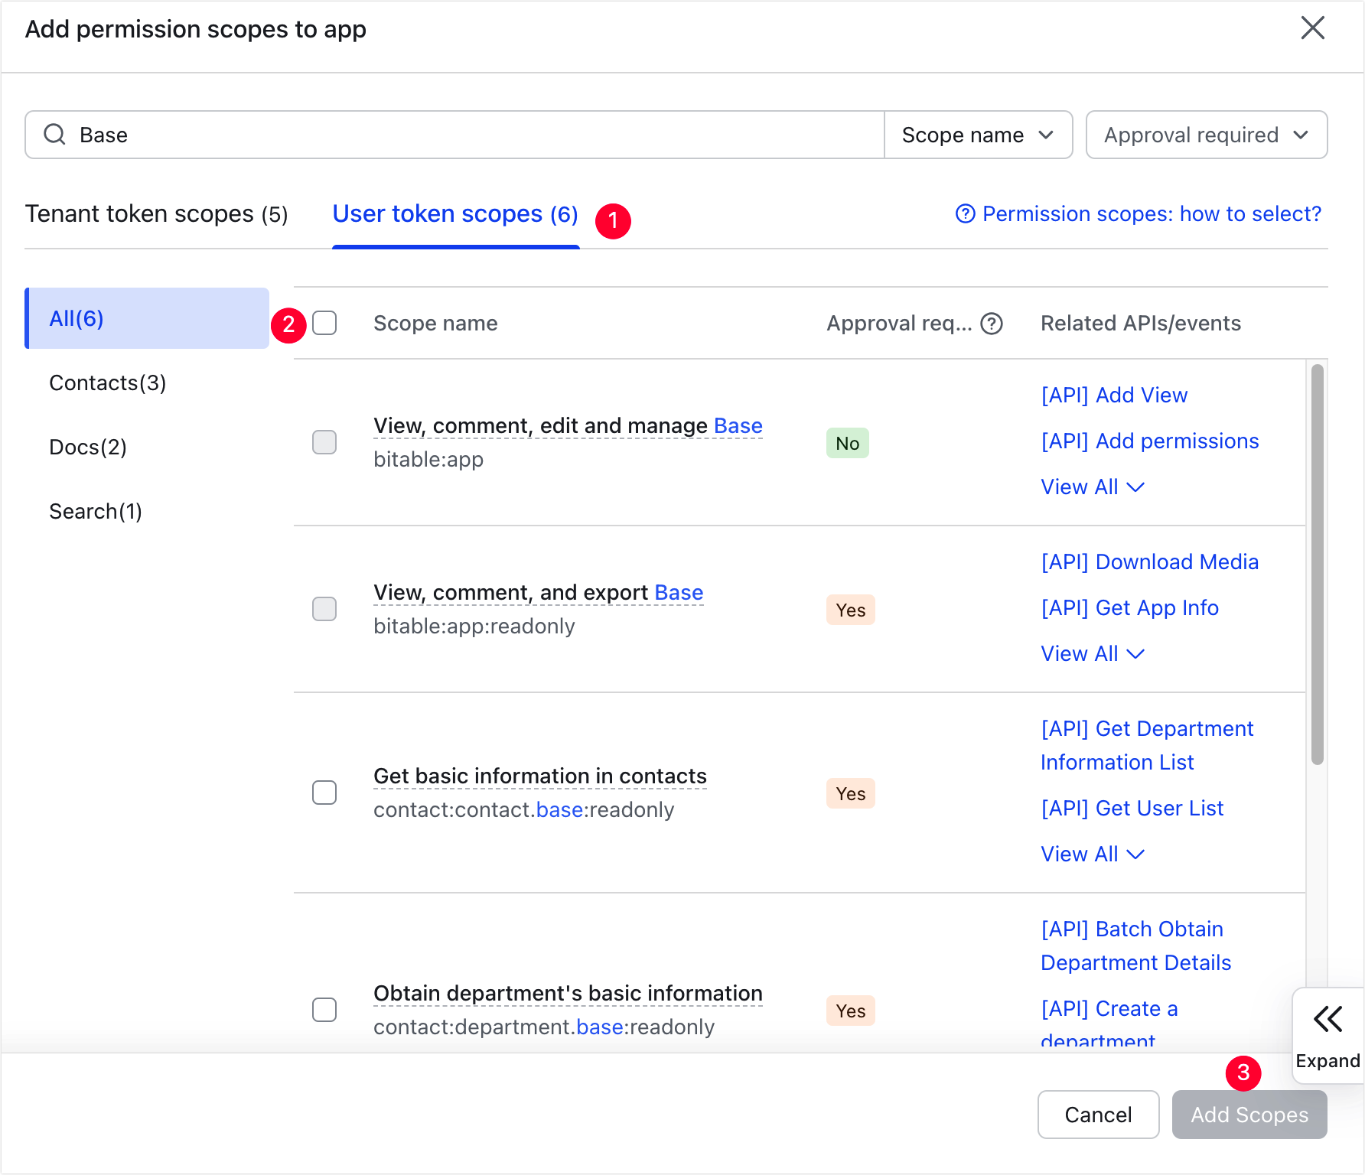Image resolution: width=1365 pixels, height=1175 pixels.
Task: Open the Approval required filter dropdown
Action: click(1206, 135)
